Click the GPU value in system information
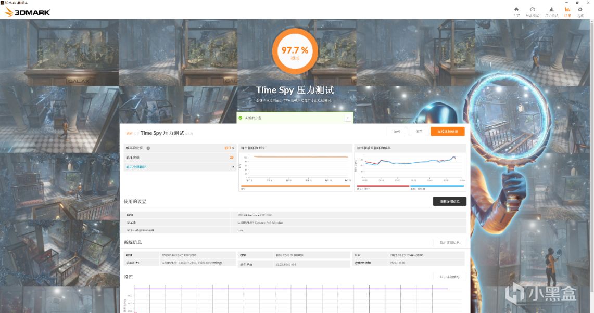The image size is (594, 313). (179, 255)
